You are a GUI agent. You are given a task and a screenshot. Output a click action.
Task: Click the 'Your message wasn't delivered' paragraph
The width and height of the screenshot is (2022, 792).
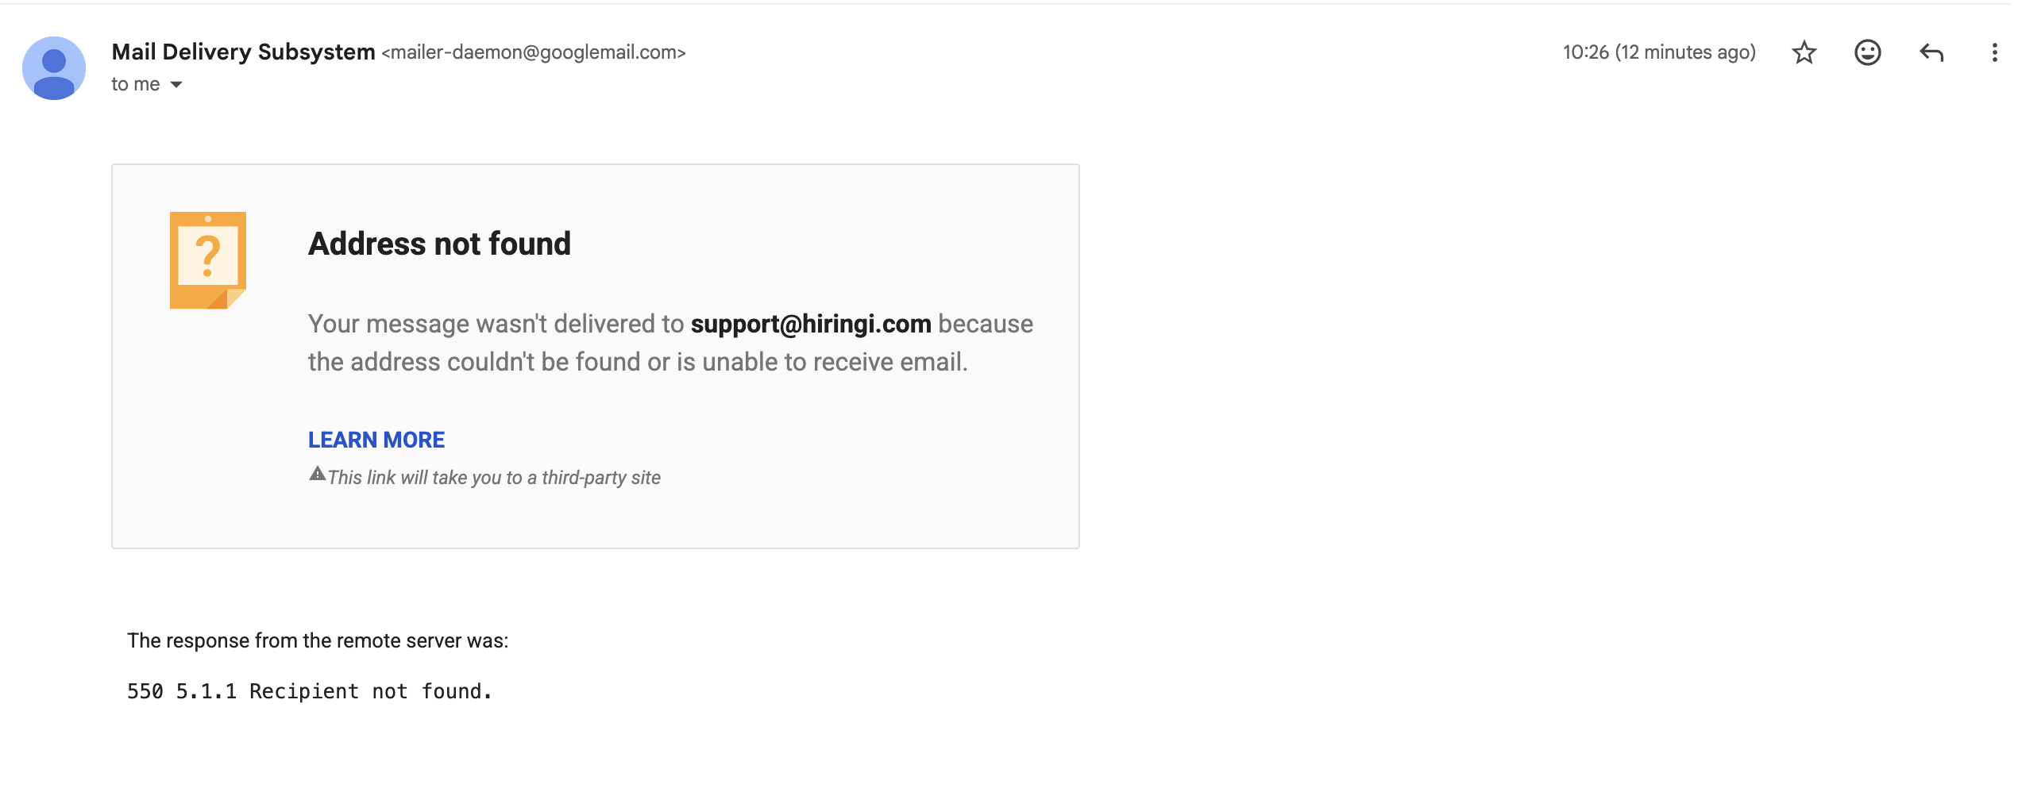coord(670,343)
